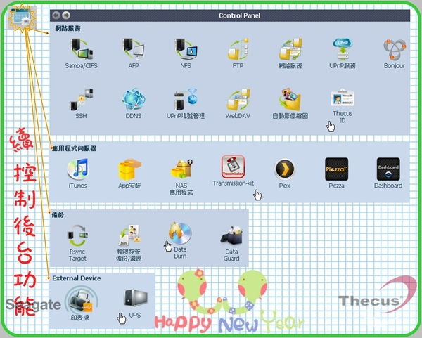The image size is (422, 338).
Task: Open UPnP埠號管理 settings
Action: [x=186, y=100]
